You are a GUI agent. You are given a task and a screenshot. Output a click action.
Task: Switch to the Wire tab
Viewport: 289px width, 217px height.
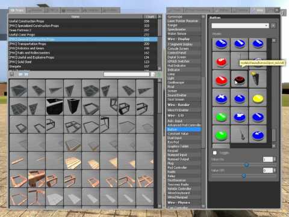258,10
